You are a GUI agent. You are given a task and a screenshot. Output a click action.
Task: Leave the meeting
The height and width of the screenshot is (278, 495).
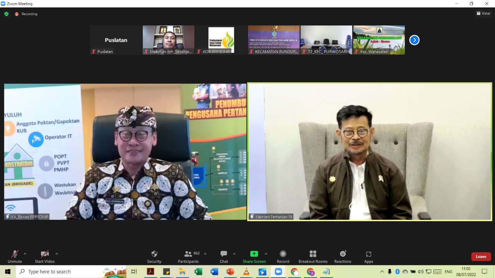tap(481, 256)
